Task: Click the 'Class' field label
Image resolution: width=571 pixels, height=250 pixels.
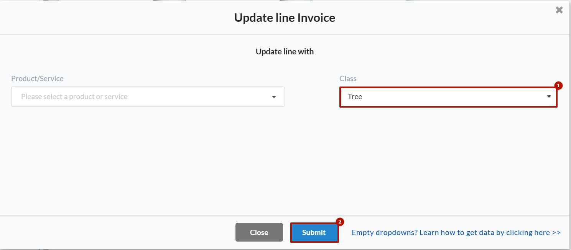Action: pos(348,78)
